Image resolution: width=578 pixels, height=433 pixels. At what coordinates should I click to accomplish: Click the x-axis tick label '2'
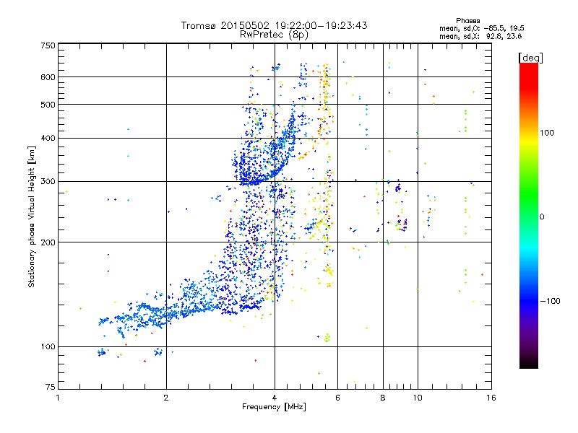[x=166, y=398]
